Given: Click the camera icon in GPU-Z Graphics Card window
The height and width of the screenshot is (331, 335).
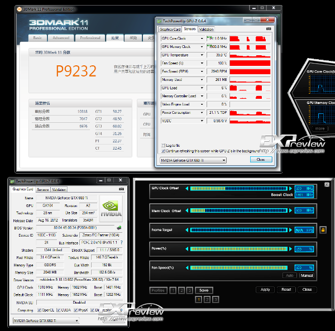Looking at the screenshot, I should tap(121, 189).
